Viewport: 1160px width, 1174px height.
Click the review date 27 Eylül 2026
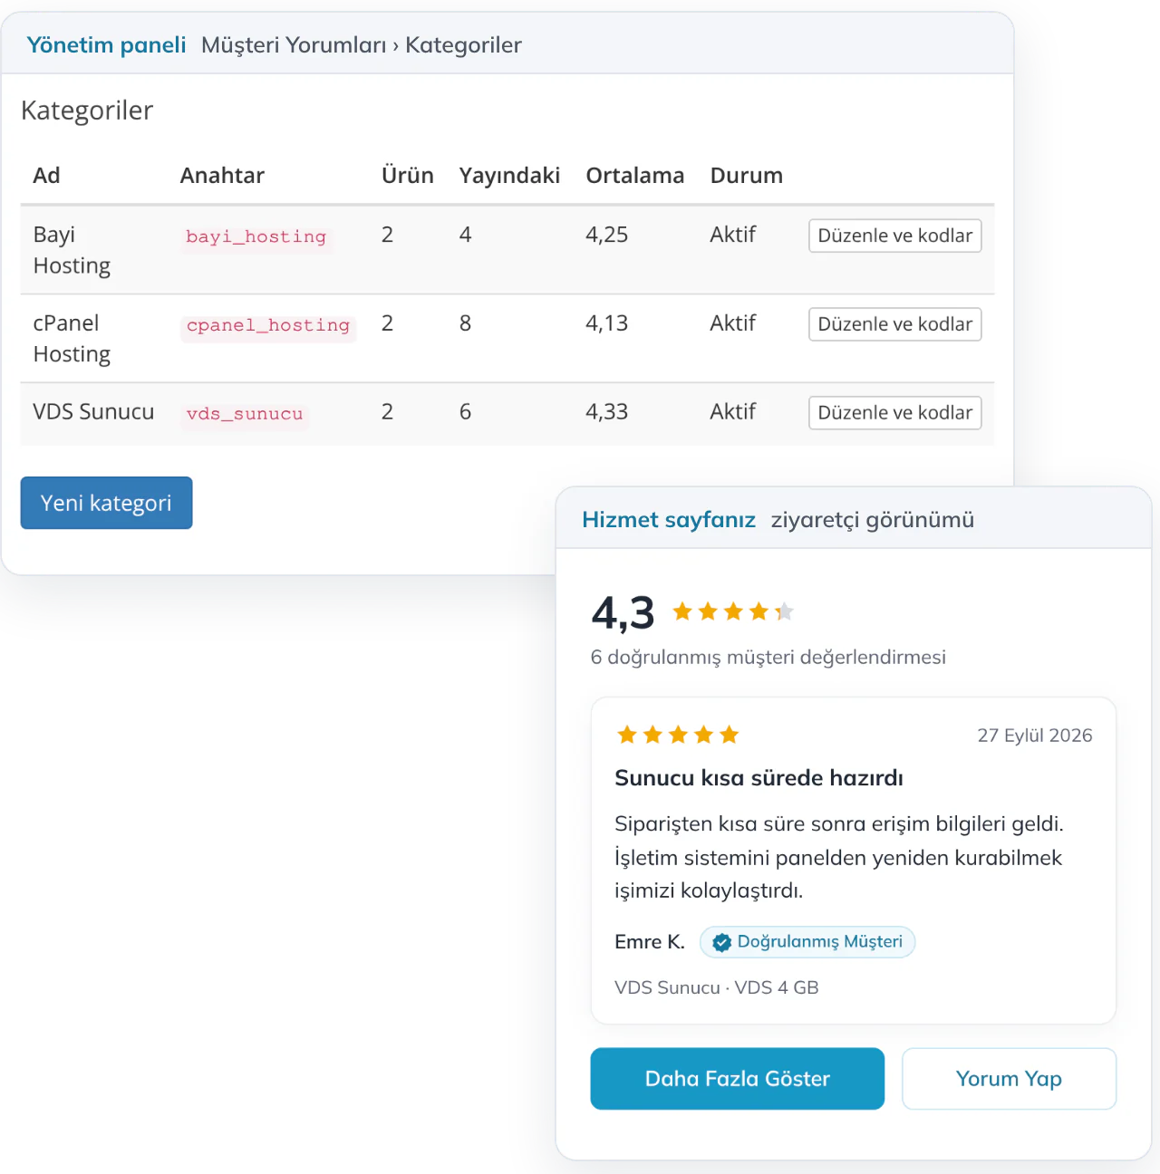pos(1035,736)
